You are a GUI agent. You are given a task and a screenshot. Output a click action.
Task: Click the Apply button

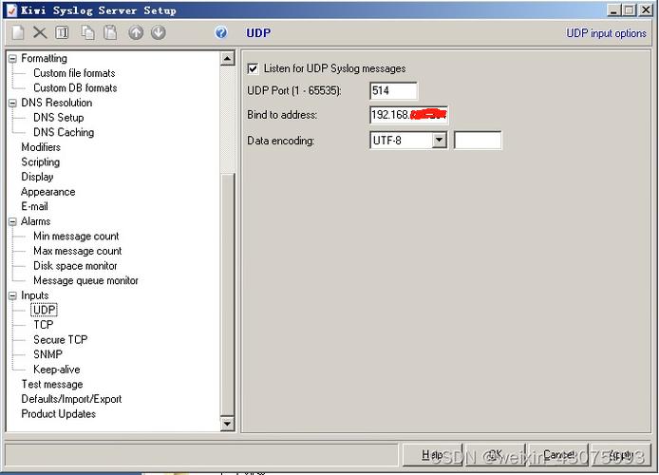621,454
